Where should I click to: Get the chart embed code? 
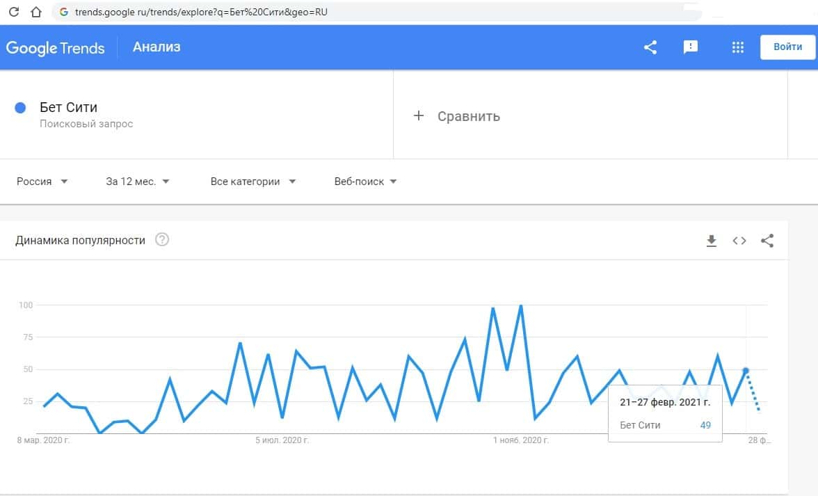tap(739, 241)
